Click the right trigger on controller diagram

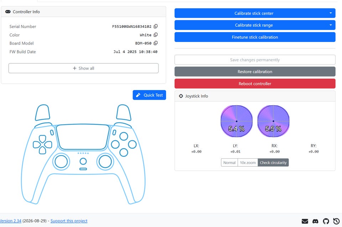124,112
